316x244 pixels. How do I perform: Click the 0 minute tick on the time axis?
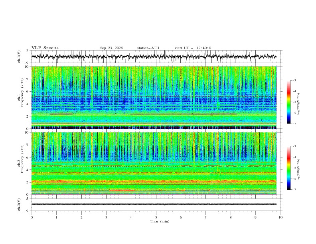point(32,217)
